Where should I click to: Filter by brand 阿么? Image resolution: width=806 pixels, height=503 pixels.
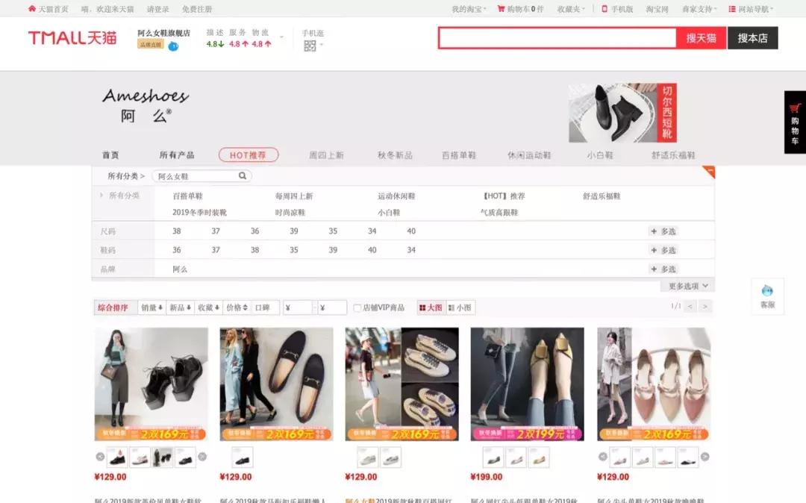coord(180,269)
